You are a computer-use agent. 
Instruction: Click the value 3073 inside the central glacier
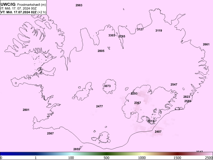point(107,86)
